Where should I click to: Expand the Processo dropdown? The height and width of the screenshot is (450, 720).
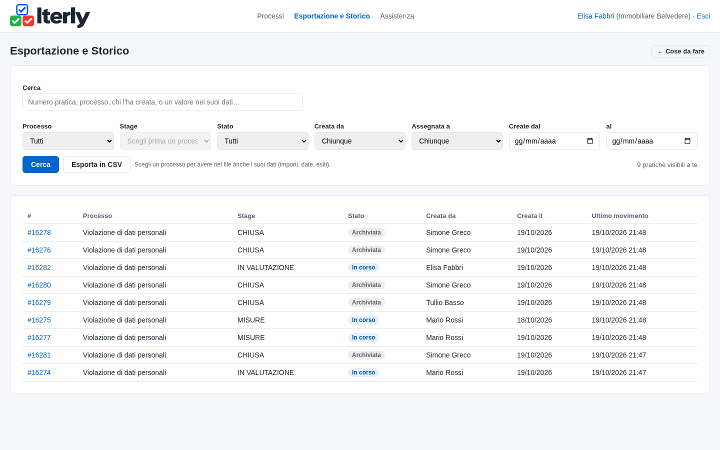68,141
